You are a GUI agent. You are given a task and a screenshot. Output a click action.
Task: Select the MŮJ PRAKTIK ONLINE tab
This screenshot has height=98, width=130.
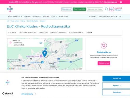(28, 33)
